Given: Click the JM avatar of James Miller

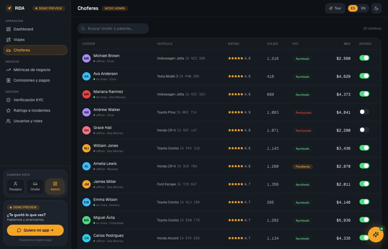Looking at the screenshot, I should [86, 184].
